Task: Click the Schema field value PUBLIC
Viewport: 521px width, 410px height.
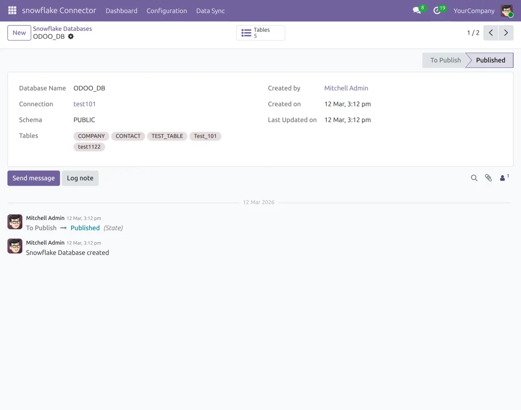Action: (x=84, y=120)
